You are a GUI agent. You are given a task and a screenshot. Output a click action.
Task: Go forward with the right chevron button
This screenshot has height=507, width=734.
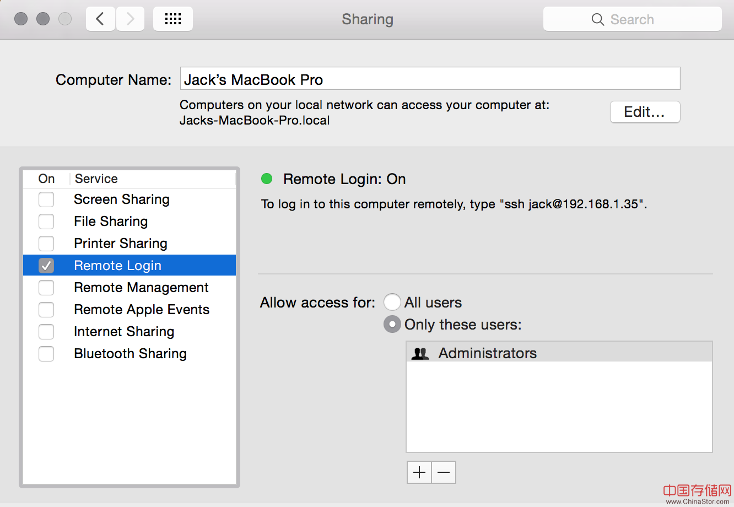(130, 19)
